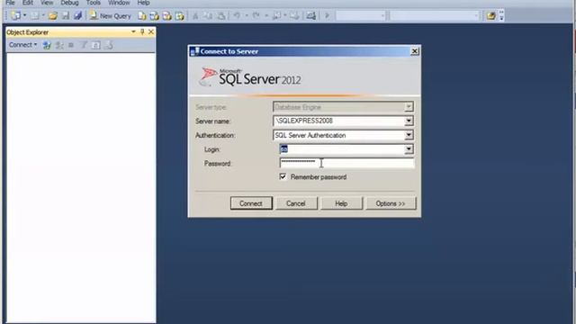Click the Server name text field
576x324 pixels.
click(338, 121)
